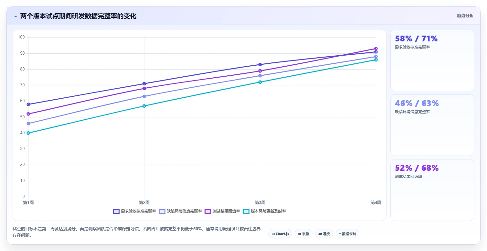
Task: Click the 趋势分析 label in the header
Action: tap(465, 16)
